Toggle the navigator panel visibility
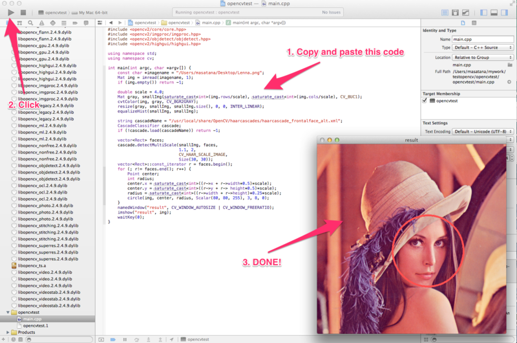517x343 pixels. point(483,12)
